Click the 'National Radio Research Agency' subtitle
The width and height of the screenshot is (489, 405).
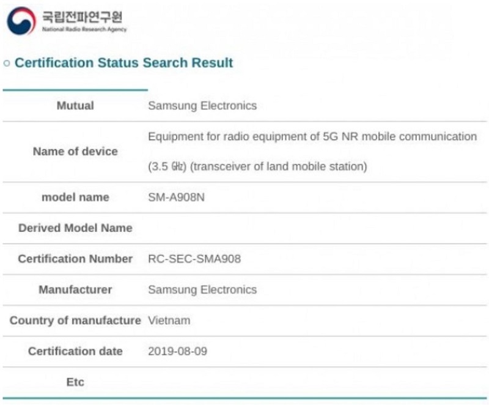(84, 29)
